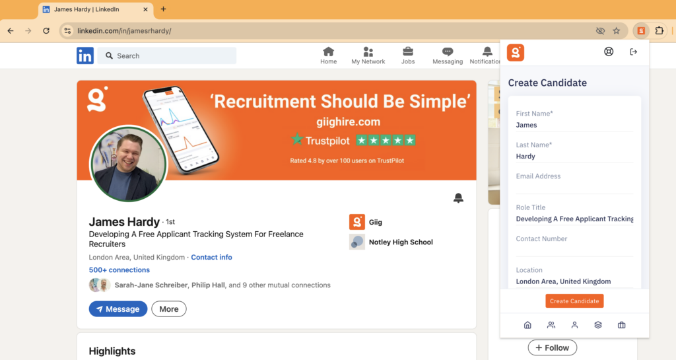Viewport: 676px width, 360px height.
Task: Open the help lifebuoy icon in panel
Action: (608, 52)
